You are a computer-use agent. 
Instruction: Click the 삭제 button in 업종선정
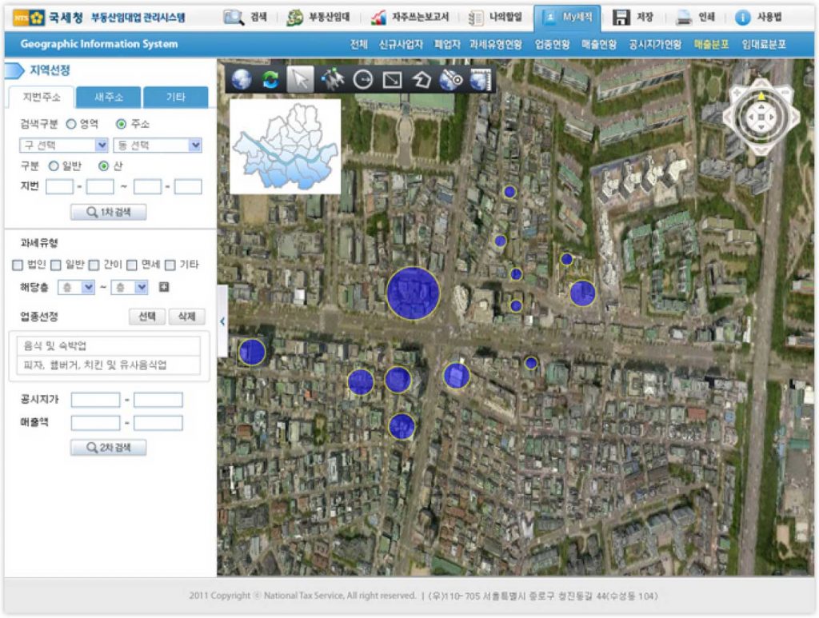pos(187,317)
